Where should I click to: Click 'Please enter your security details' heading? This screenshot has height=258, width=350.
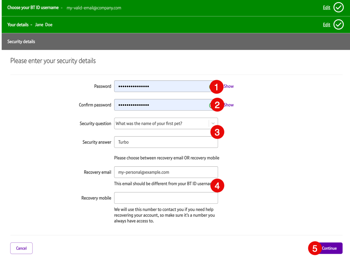click(x=53, y=61)
